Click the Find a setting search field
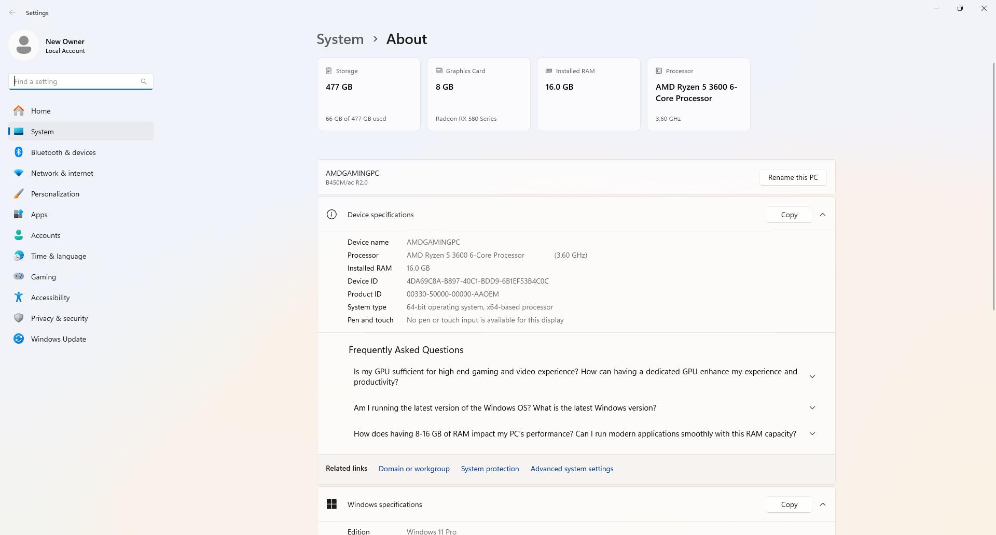Viewport: 996px width, 535px height. pyautogui.click(x=75, y=81)
